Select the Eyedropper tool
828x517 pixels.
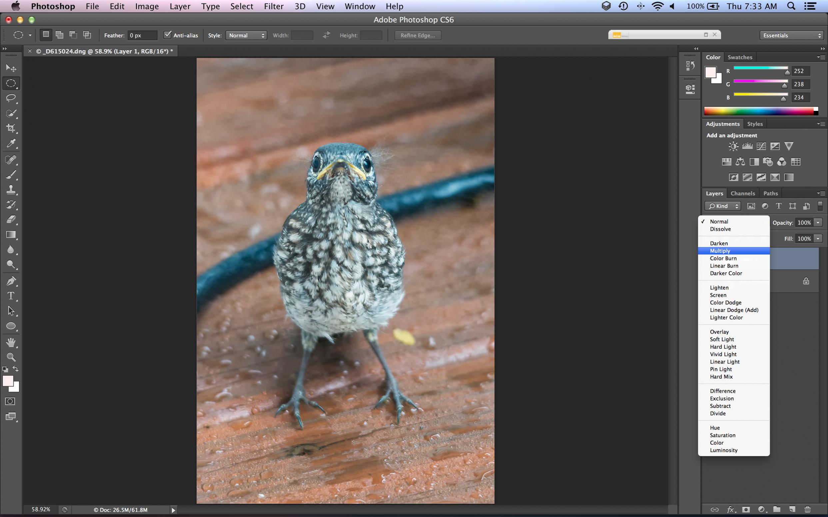[11, 143]
